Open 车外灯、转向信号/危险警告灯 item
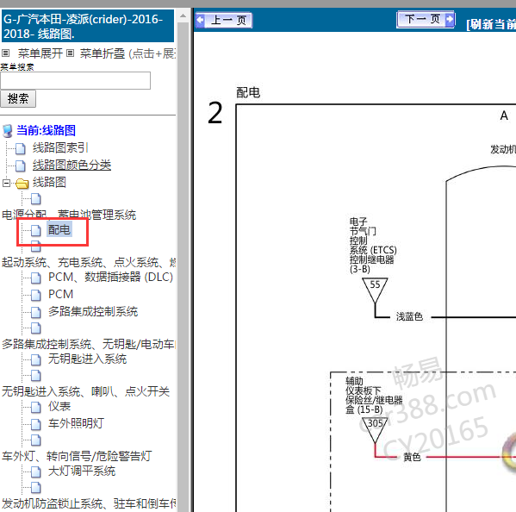 coord(77,456)
